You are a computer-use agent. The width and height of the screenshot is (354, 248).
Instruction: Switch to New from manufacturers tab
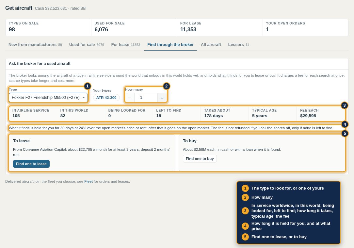click(x=35, y=45)
